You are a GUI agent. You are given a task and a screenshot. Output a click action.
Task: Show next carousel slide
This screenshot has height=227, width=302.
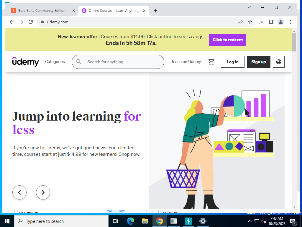click(x=43, y=192)
